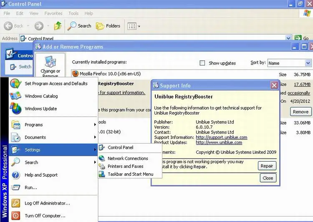Click Set Program Access and Defaults icon
The width and height of the screenshot is (313, 222).
[15, 83]
